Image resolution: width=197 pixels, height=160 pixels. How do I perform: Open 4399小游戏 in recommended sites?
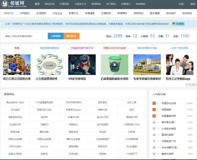tap(15, 147)
